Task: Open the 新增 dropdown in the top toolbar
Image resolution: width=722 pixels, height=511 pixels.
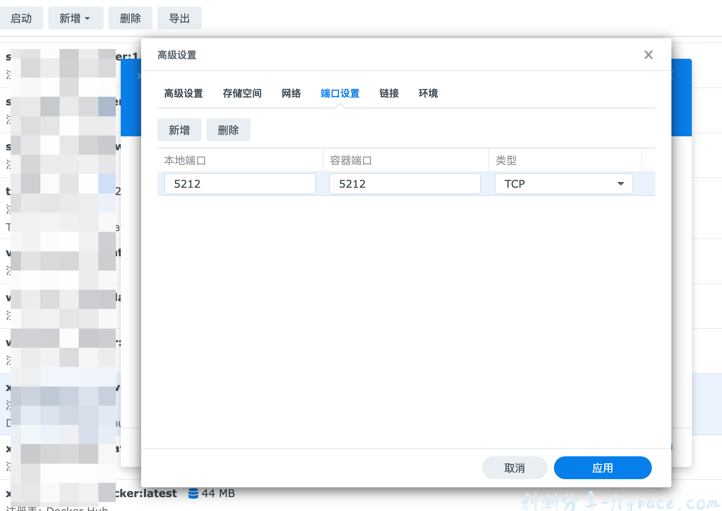Action: (75, 18)
